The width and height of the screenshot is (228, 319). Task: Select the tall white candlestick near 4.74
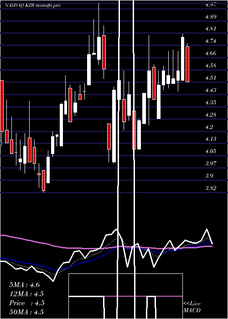(182, 59)
